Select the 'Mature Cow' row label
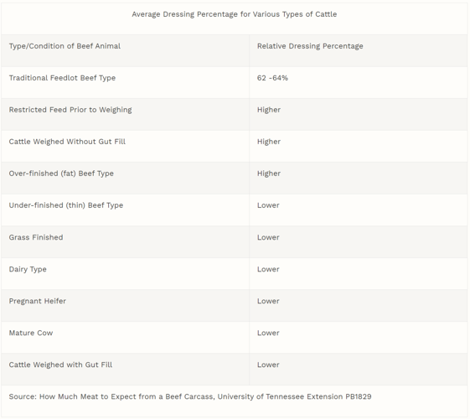 point(30,333)
